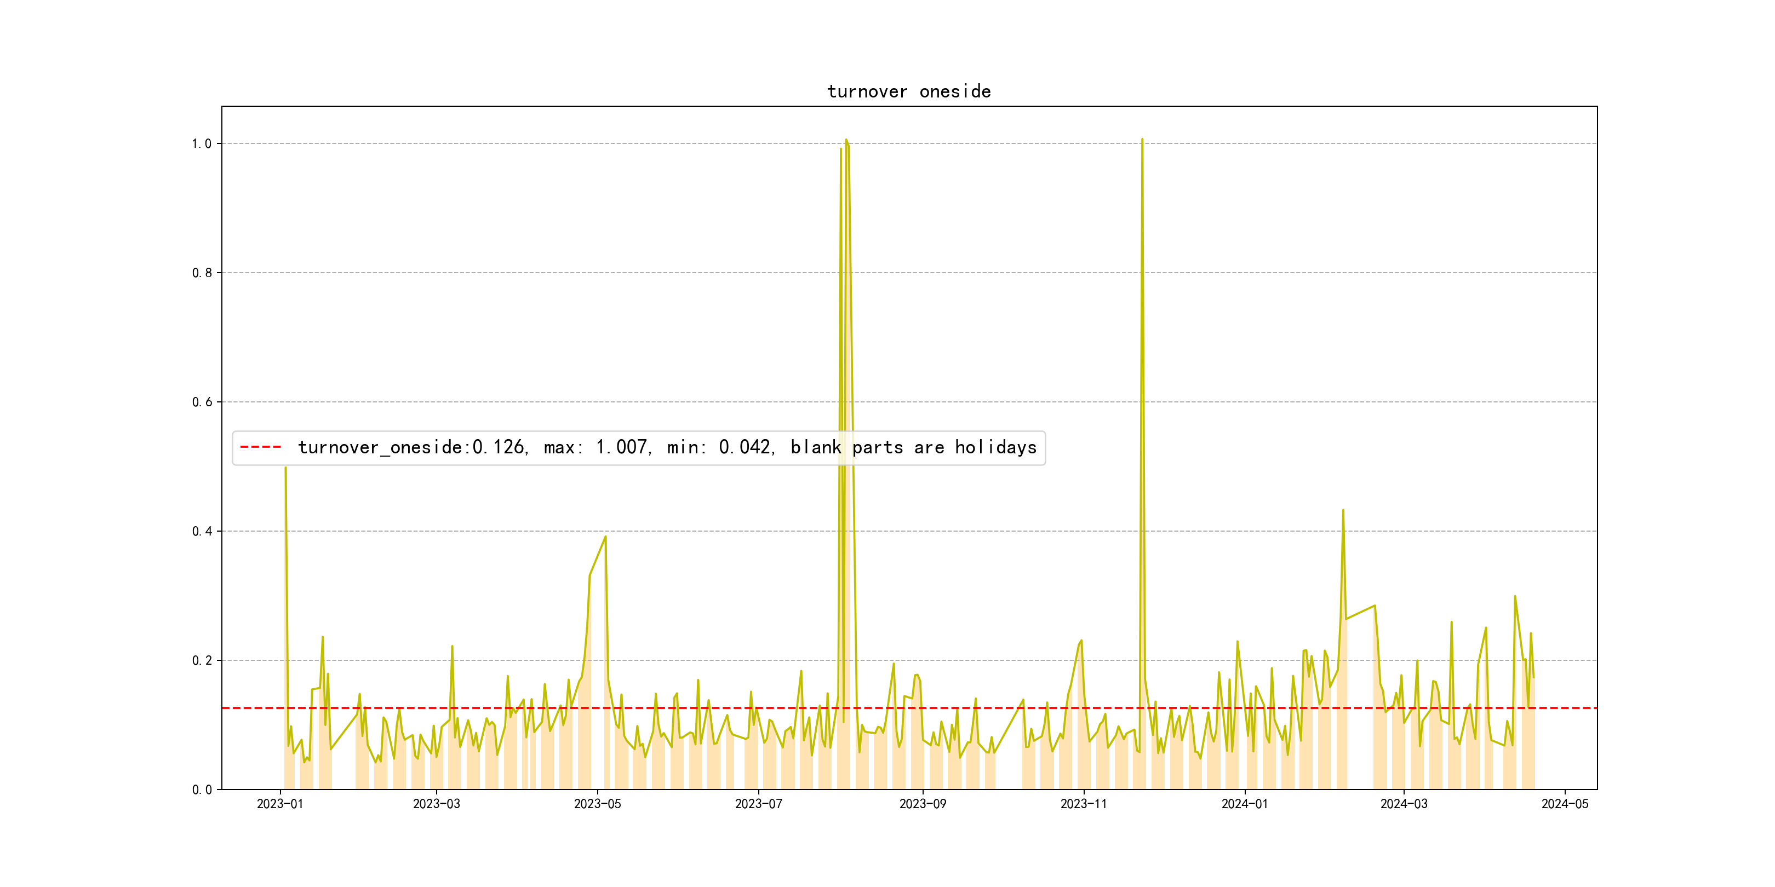
Task: Select the 2023-01 x-axis date label
Action: 280,804
